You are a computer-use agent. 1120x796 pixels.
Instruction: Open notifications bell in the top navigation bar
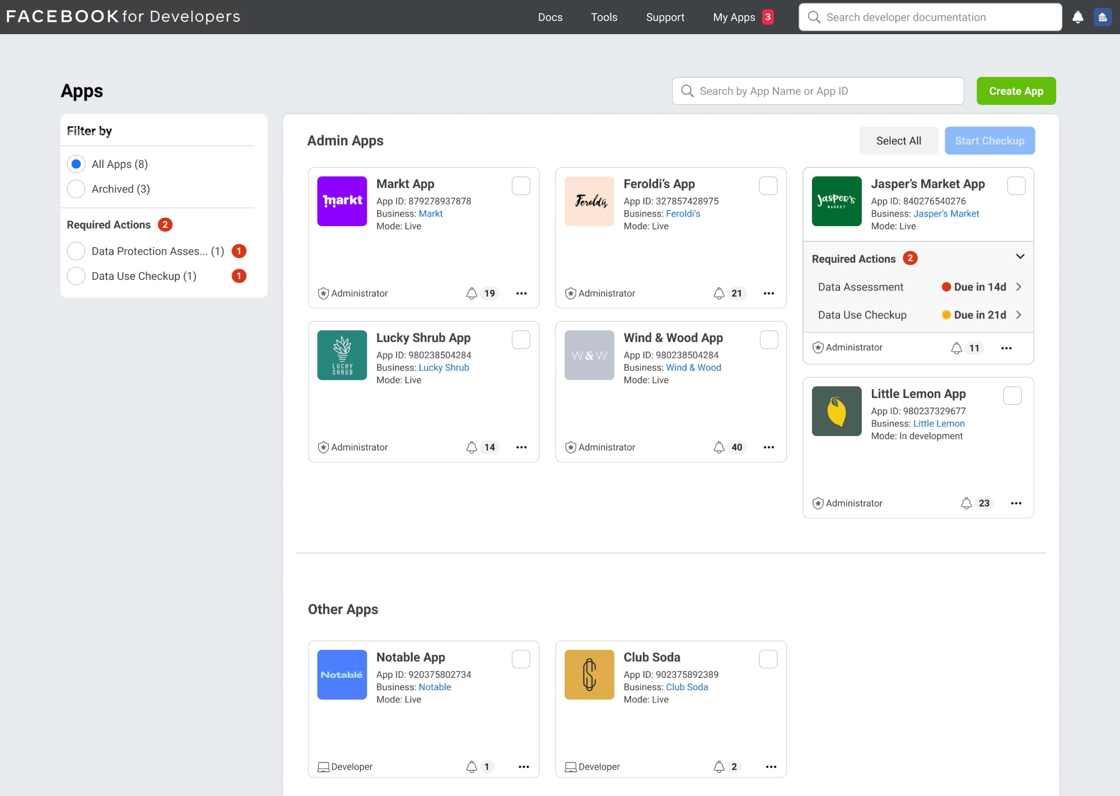click(x=1077, y=17)
